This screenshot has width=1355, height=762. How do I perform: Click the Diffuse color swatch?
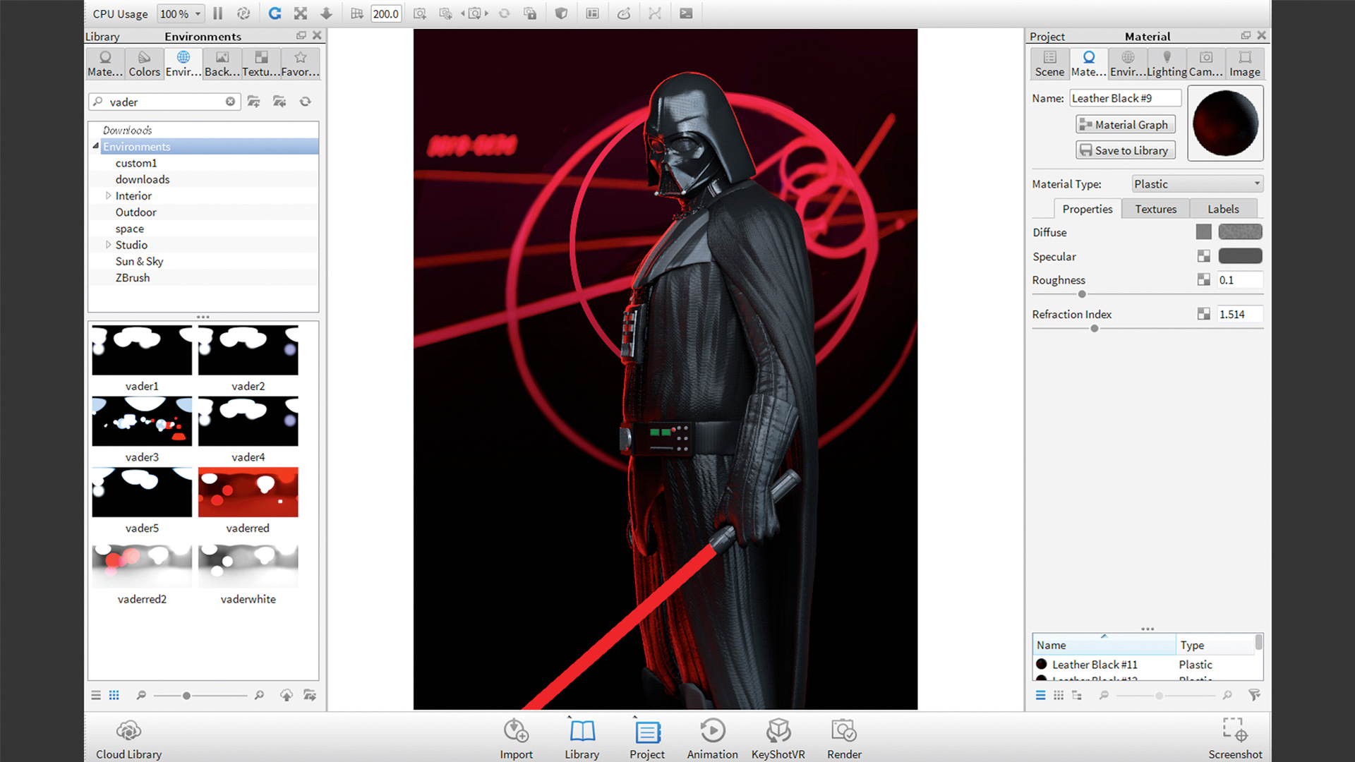(x=1240, y=231)
